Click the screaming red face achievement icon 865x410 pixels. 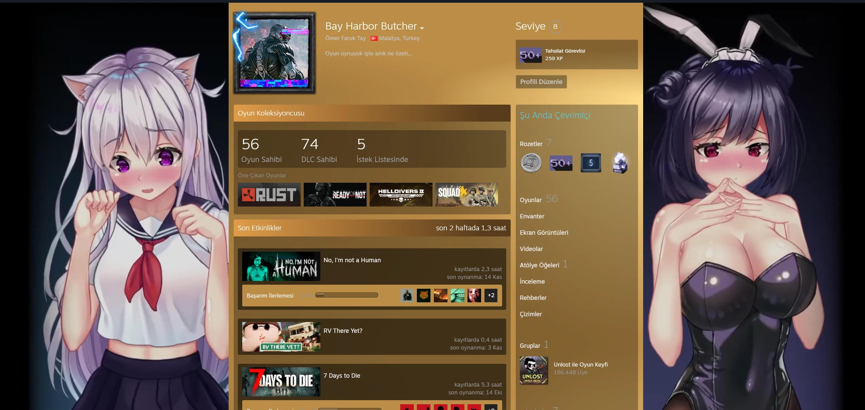click(474, 296)
